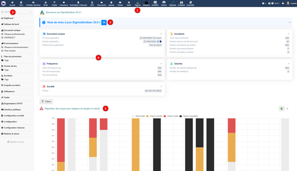Screen dimensions: 297x171
Task: Open the GPAO module
Action: tap(46, 3)
